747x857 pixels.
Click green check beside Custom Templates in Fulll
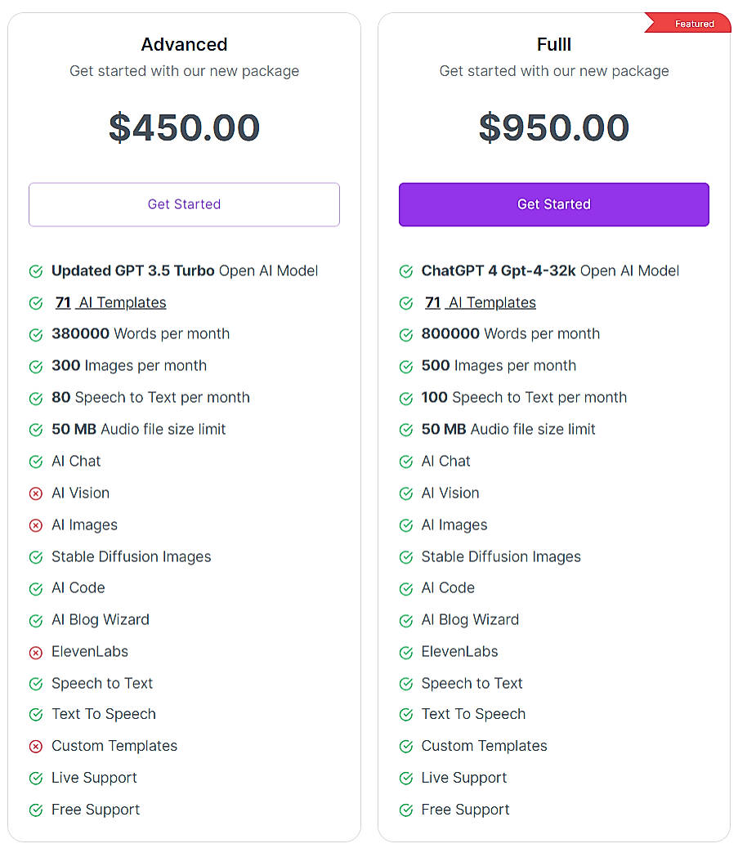tap(405, 747)
